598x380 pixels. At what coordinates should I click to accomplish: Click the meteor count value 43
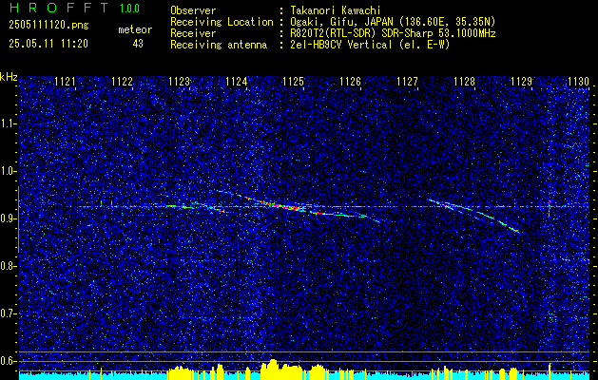[x=138, y=44]
